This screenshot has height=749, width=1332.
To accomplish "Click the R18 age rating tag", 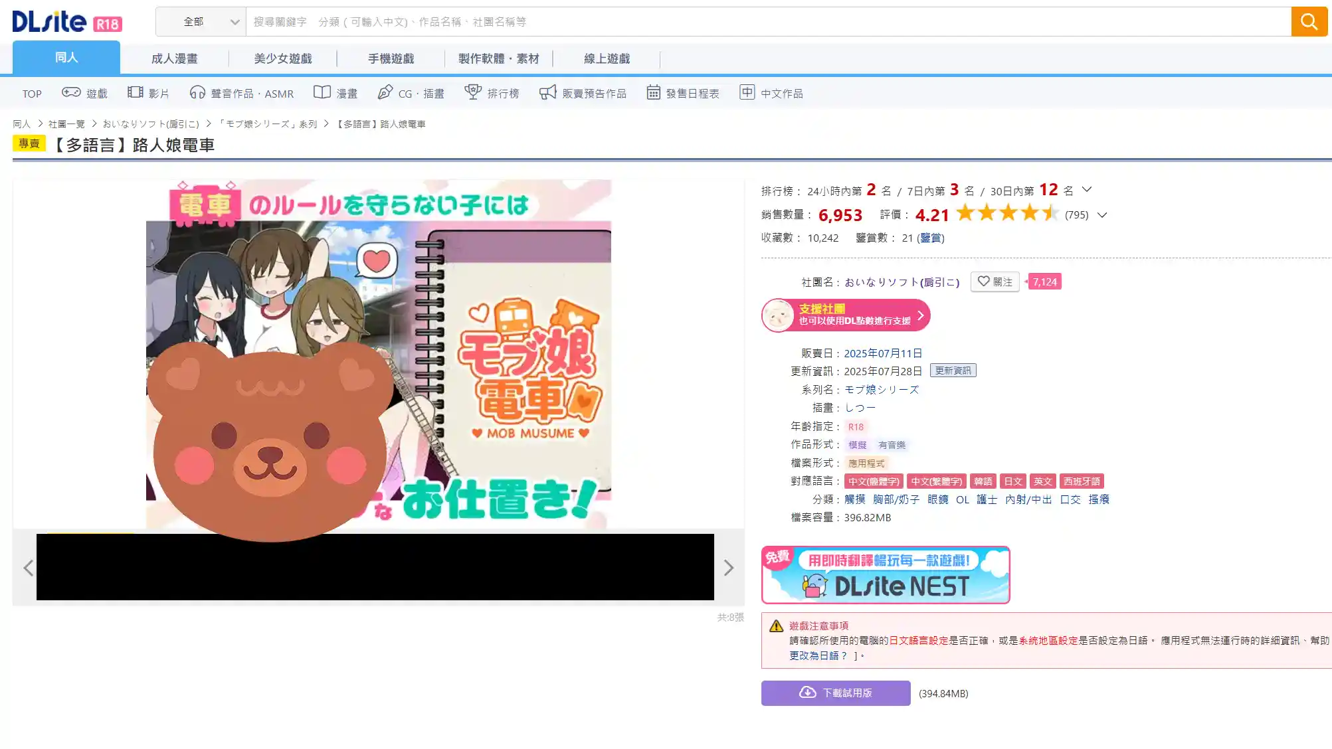I will tap(856, 427).
